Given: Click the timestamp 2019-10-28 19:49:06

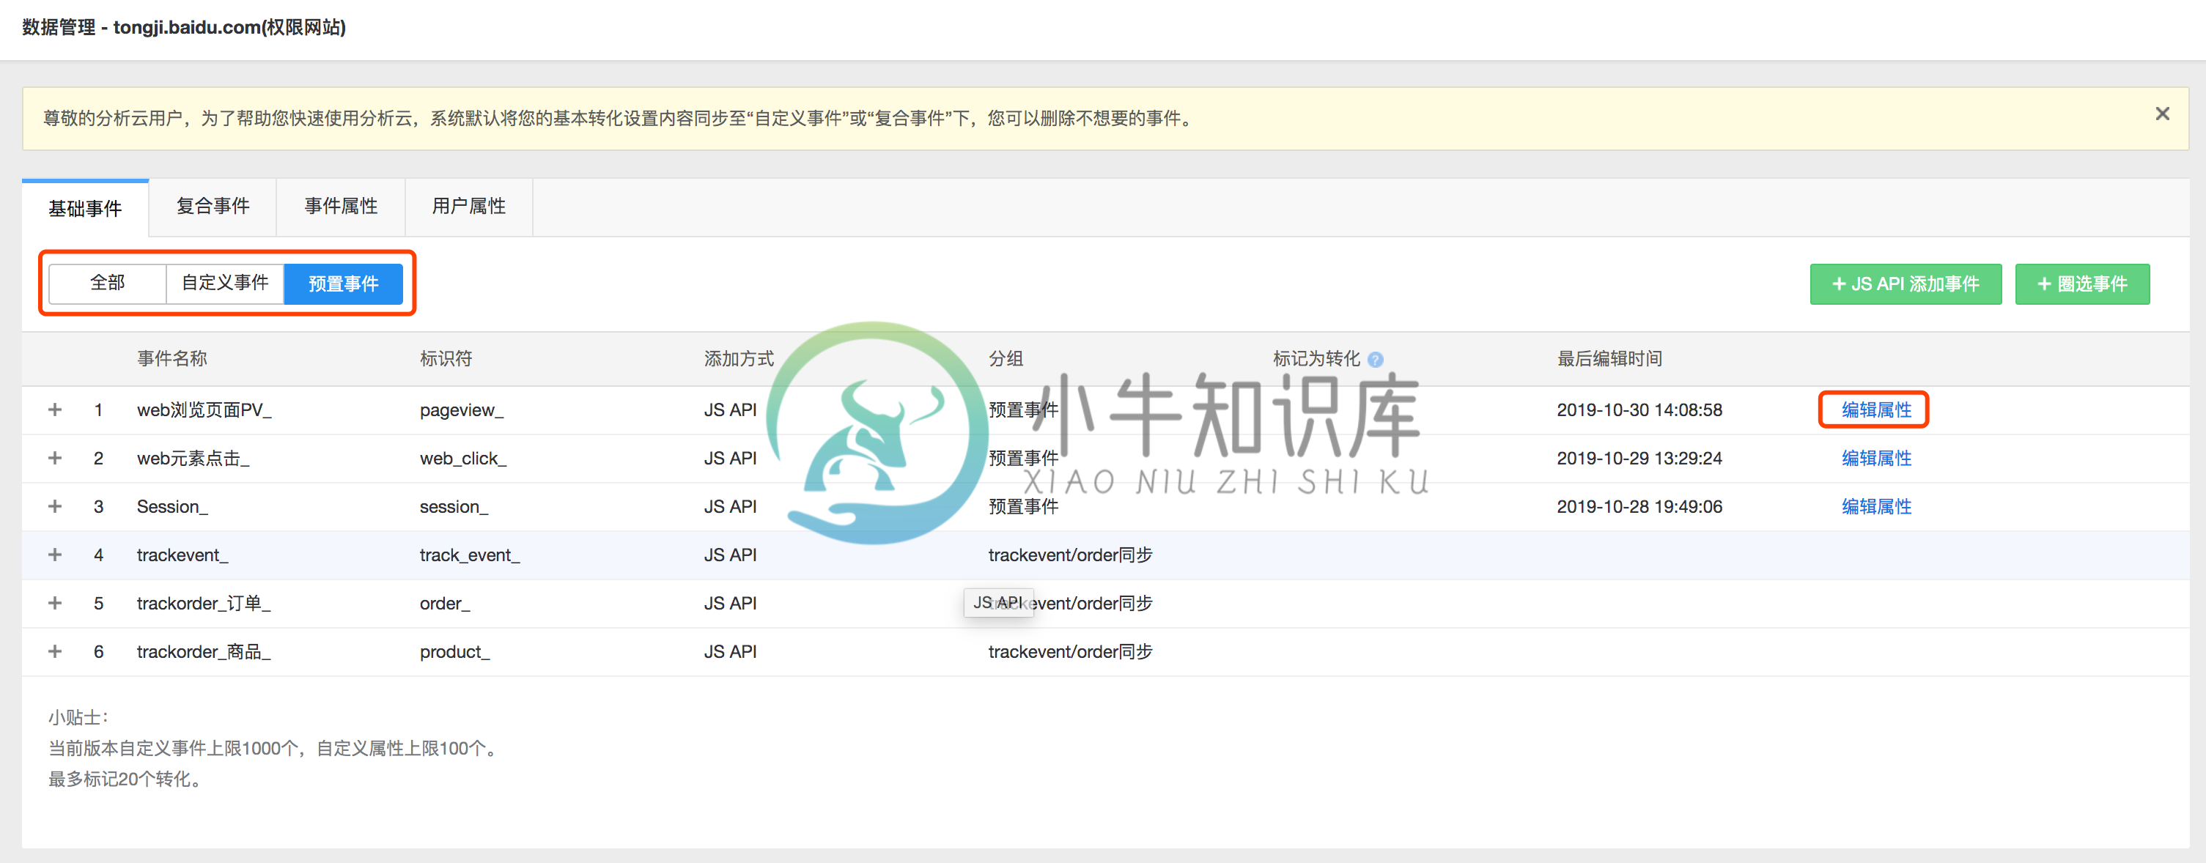Looking at the screenshot, I should click(x=1639, y=507).
